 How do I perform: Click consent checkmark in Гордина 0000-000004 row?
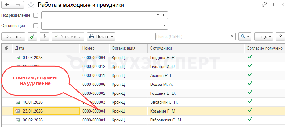coord(250,57)
